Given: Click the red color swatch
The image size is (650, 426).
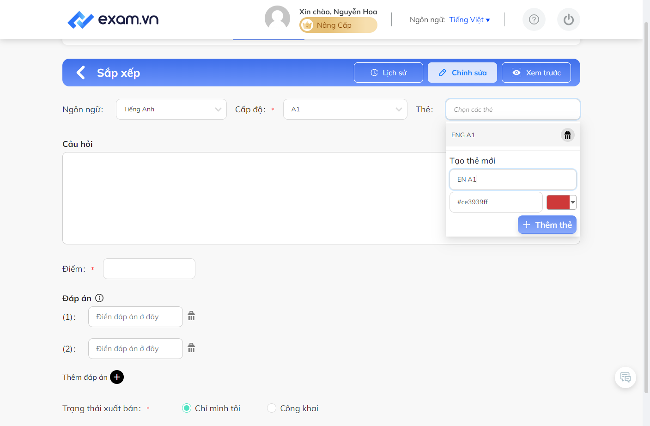Looking at the screenshot, I should (558, 202).
